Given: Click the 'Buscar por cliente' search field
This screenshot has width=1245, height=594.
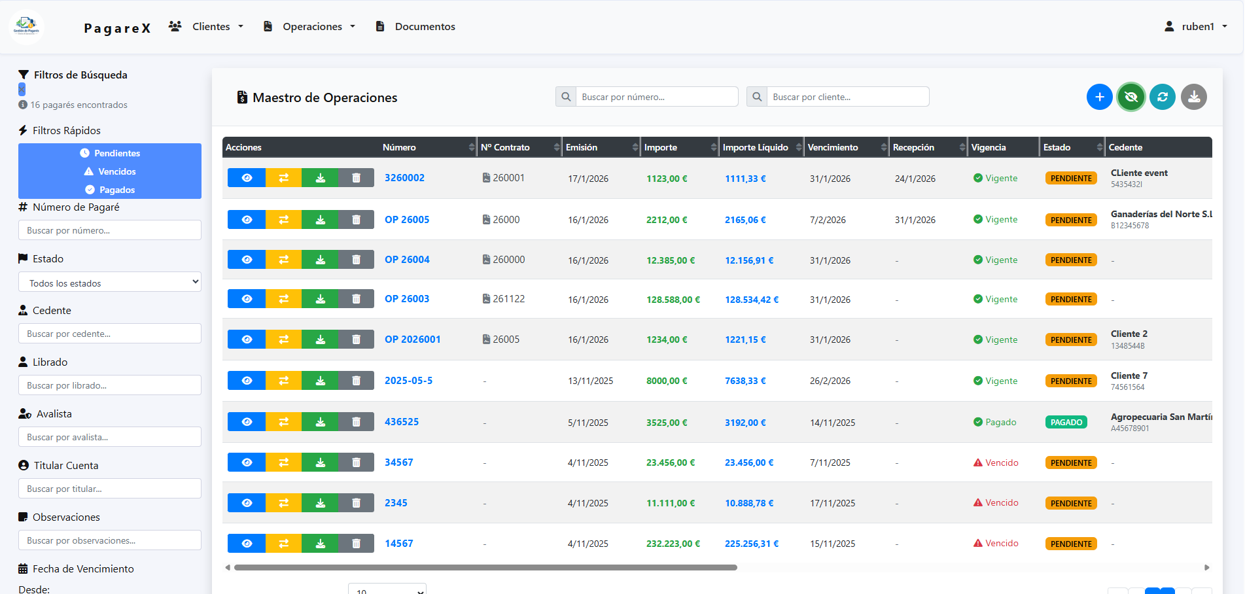Looking at the screenshot, I should coord(847,97).
